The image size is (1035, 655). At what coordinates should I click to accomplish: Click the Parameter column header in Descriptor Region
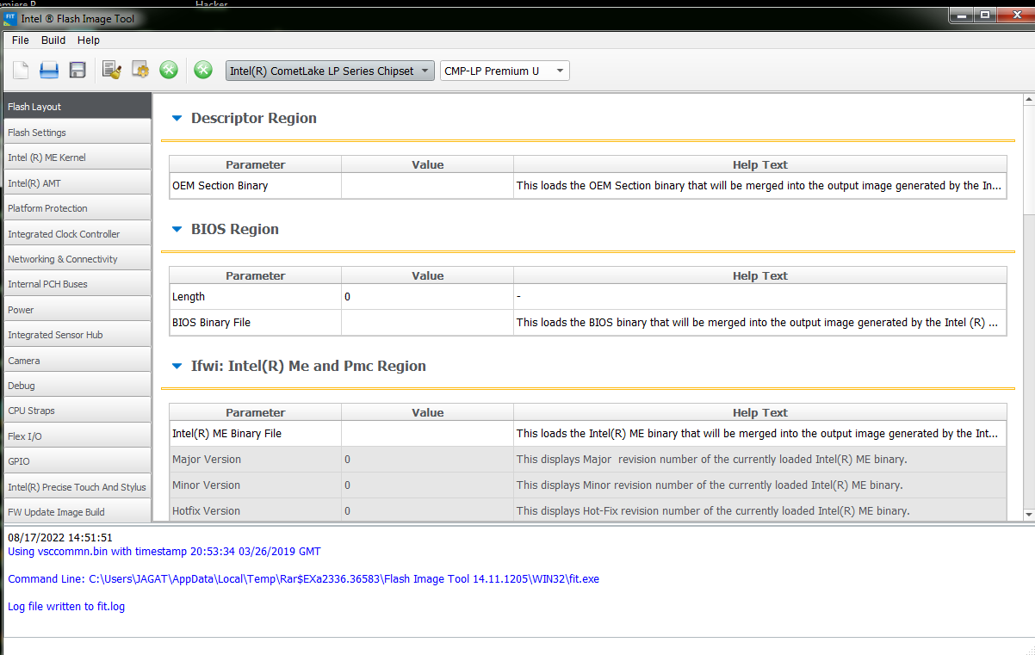pos(255,164)
